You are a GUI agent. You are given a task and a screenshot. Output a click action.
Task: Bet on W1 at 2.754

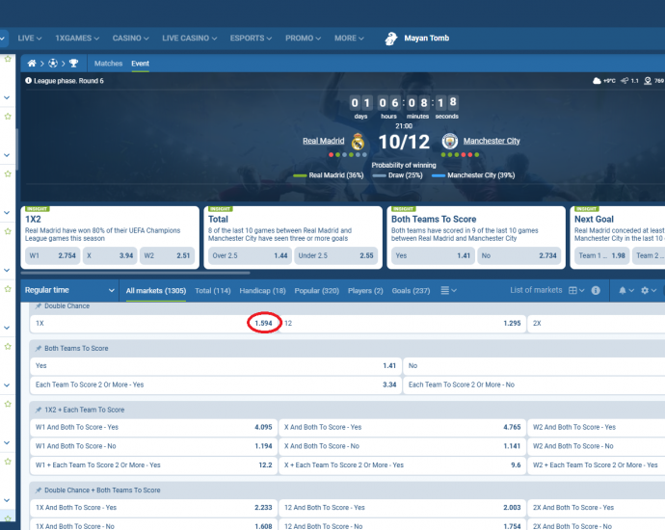point(53,255)
